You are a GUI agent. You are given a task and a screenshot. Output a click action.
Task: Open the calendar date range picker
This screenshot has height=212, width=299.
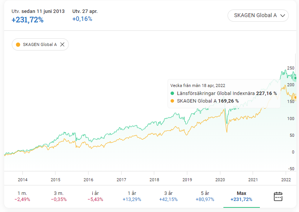click(278, 196)
